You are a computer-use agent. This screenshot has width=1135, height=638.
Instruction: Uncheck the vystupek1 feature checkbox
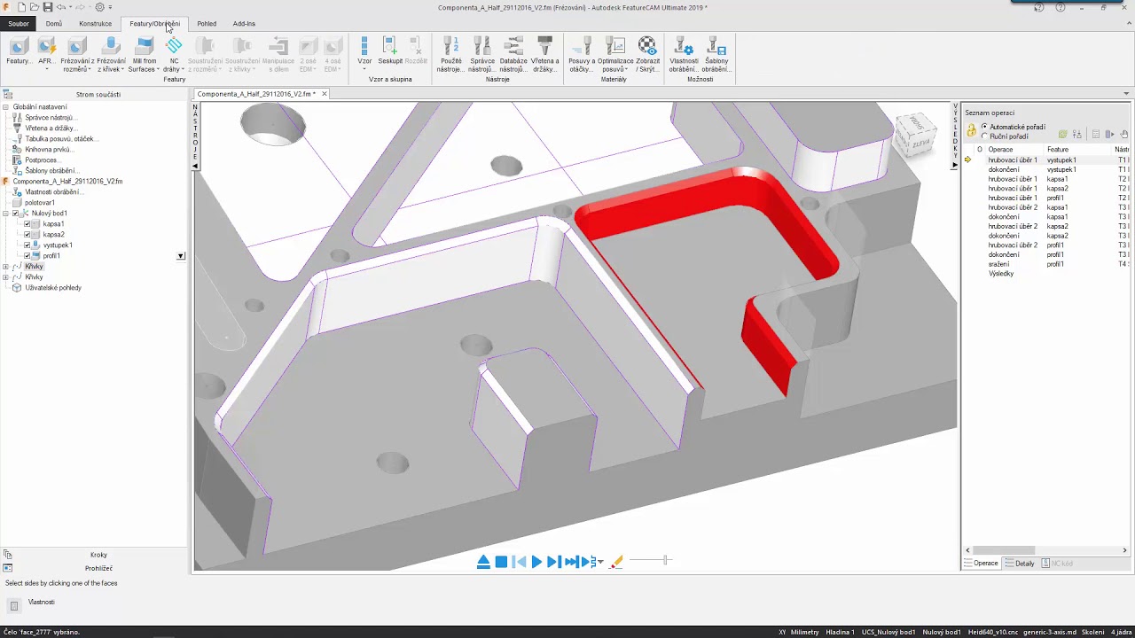click(x=27, y=245)
